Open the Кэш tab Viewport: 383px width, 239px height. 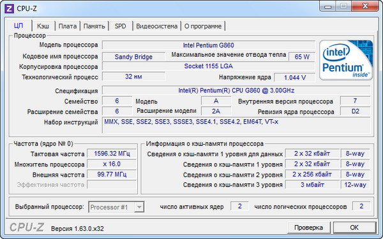pos(43,26)
